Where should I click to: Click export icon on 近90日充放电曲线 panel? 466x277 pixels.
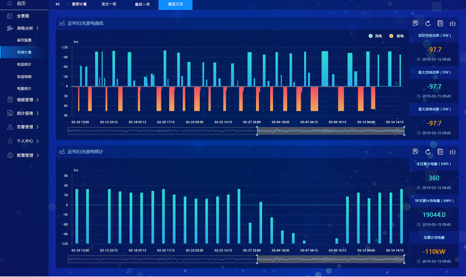click(x=452, y=23)
